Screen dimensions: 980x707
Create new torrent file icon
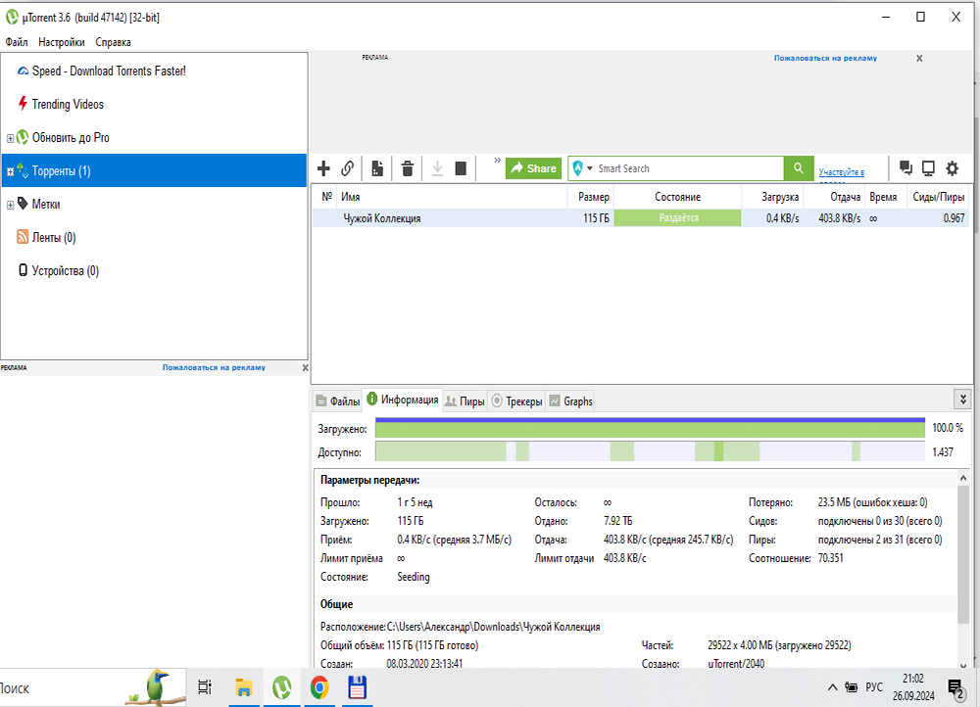[377, 168]
